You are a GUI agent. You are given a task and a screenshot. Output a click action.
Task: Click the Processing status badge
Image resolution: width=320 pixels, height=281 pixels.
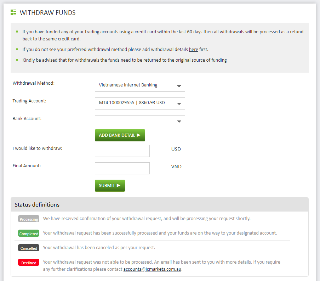click(29, 219)
